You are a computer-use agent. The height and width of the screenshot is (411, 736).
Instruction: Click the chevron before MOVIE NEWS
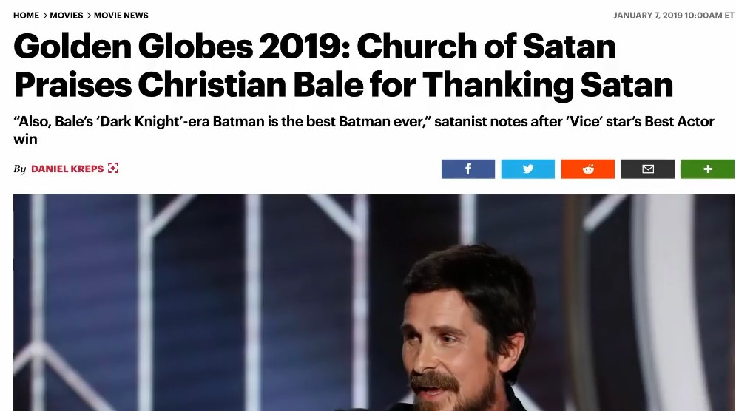click(x=89, y=16)
